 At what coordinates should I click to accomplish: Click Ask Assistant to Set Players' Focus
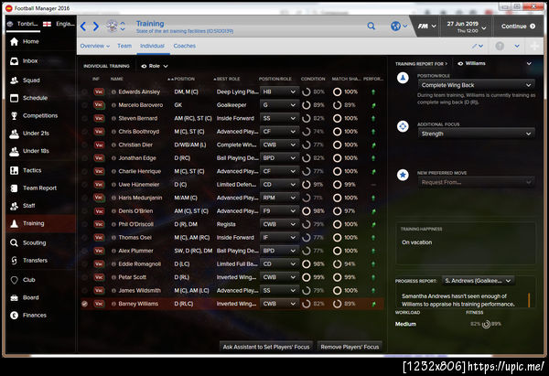[266, 347]
